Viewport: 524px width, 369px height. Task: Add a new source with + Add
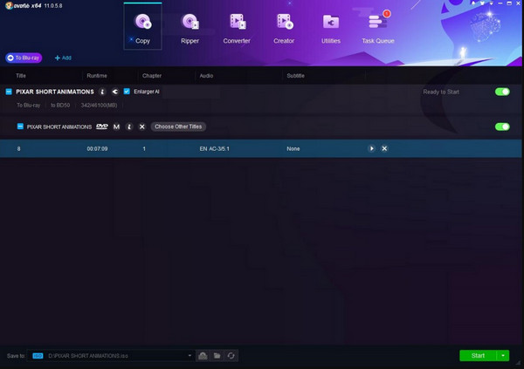pos(63,58)
